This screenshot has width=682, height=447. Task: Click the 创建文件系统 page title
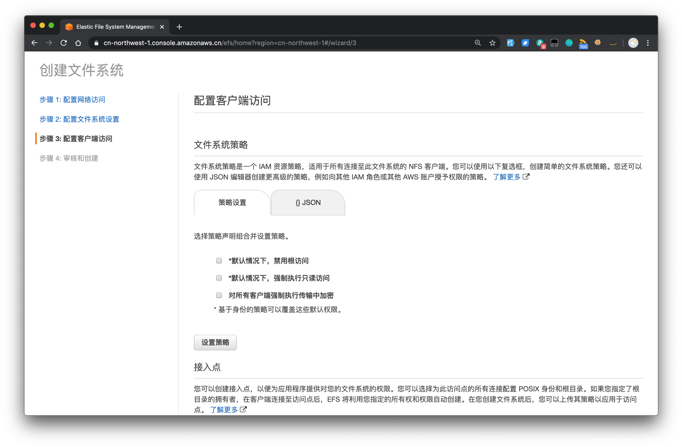click(81, 70)
